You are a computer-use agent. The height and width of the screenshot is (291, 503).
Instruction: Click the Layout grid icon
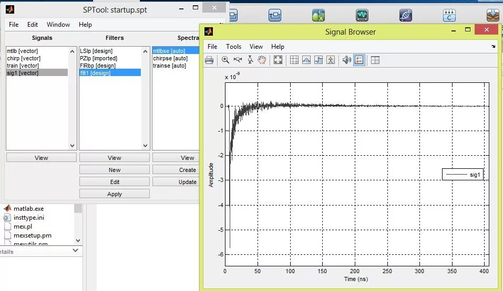pyautogui.click(x=375, y=60)
